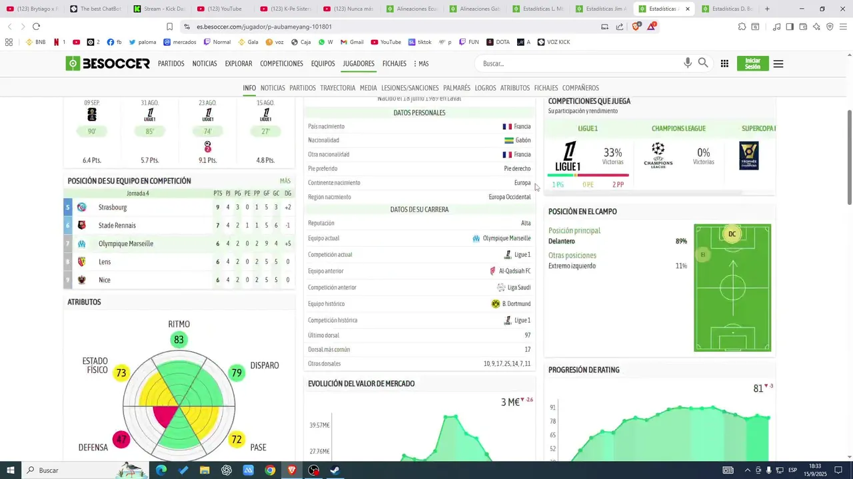Click the Windows Start button
The image size is (853, 479).
pos(11,470)
